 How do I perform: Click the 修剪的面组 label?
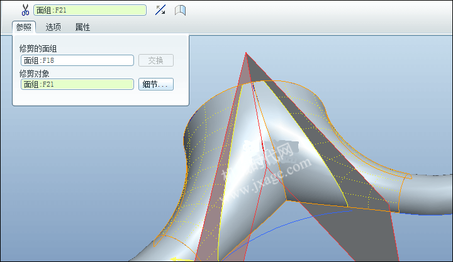[x=38, y=48]
